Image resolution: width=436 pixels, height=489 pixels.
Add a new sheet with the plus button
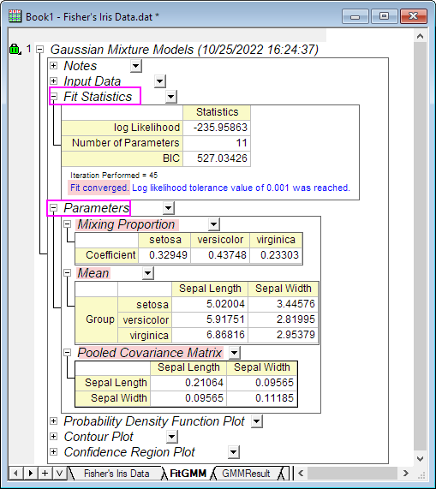[45, 474]
